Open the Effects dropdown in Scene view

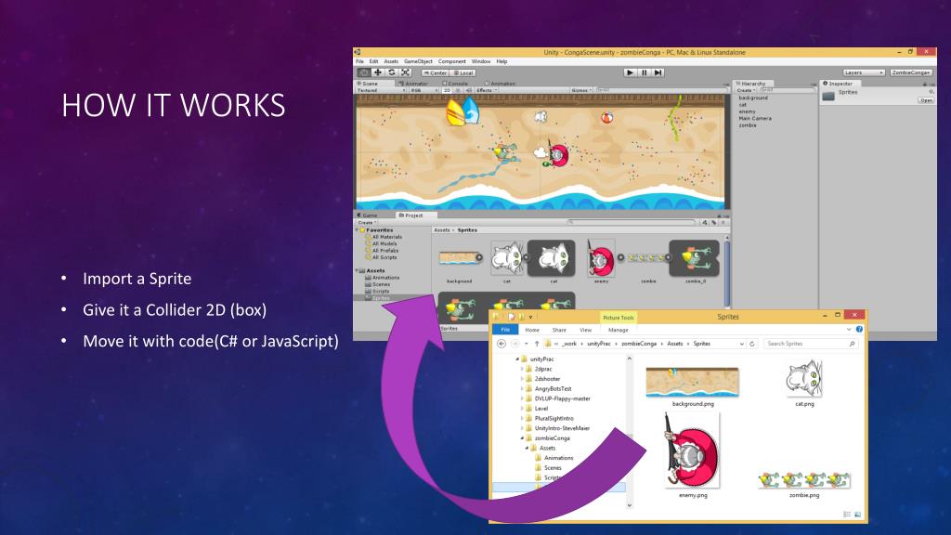(487, 90)
